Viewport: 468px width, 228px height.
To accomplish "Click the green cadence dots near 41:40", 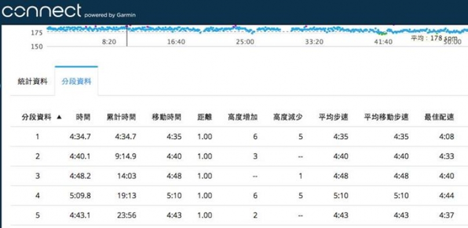I will pyautogui.click(x=382, y=33).
